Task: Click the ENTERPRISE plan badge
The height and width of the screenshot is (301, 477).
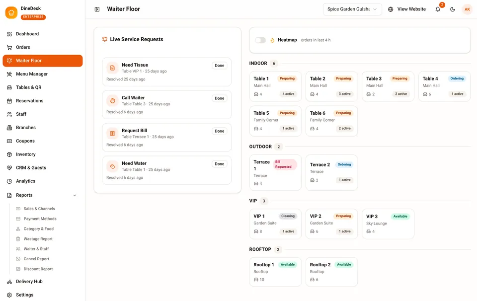Action: point(33,17)
